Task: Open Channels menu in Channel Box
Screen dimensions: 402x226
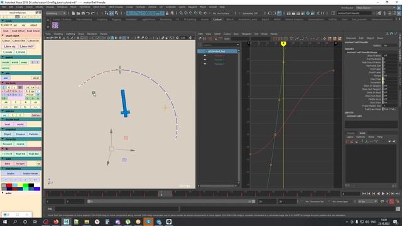Action: (351, 38)
